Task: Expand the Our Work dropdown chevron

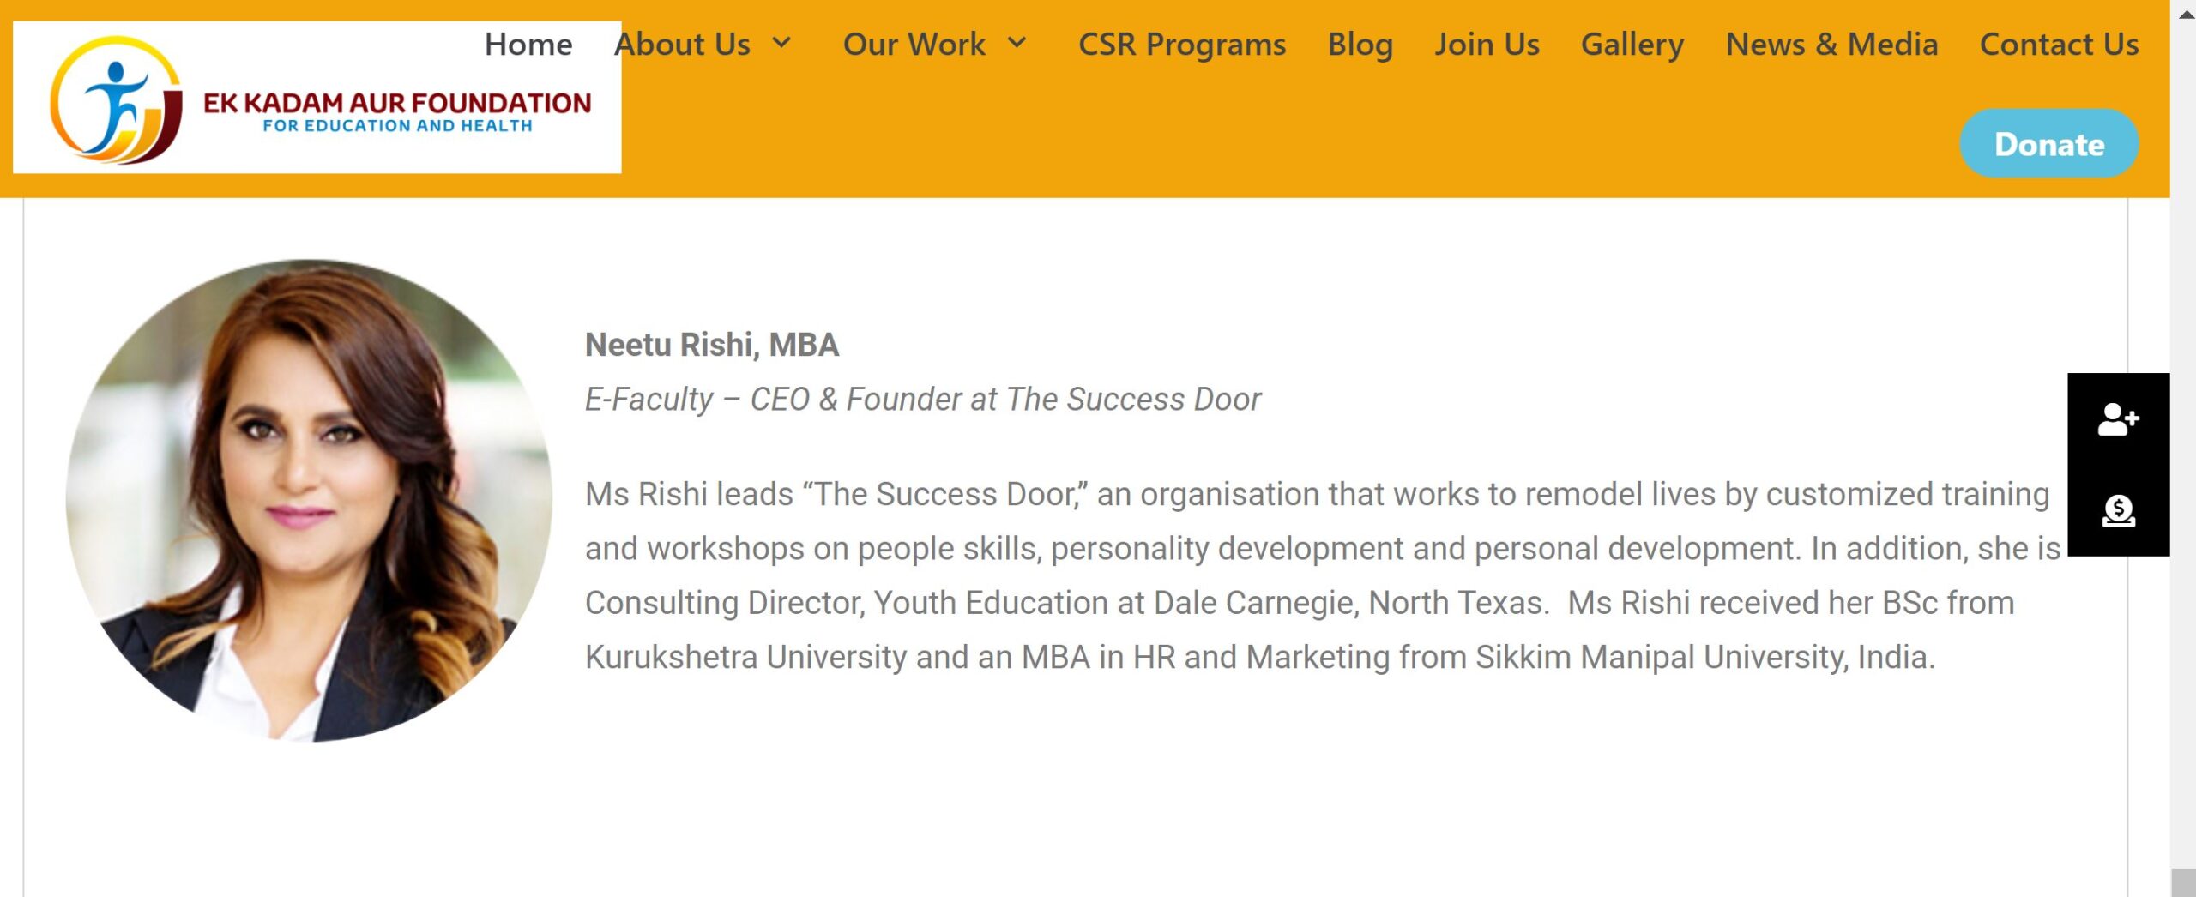Action: tap(1017, 43)
